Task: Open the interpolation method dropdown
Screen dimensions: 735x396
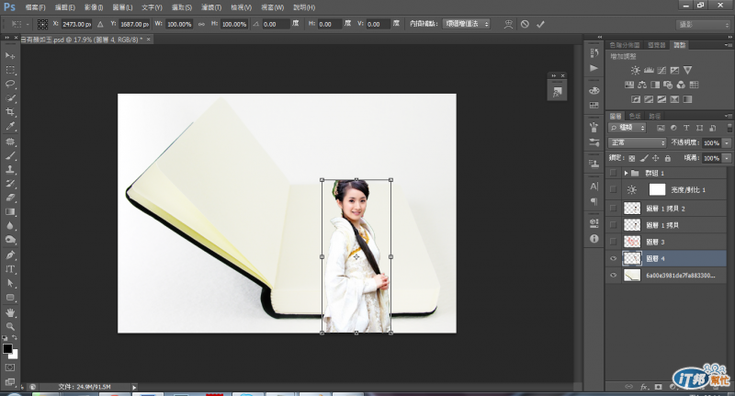Action: pyautogui.click(x=467, y=23)
